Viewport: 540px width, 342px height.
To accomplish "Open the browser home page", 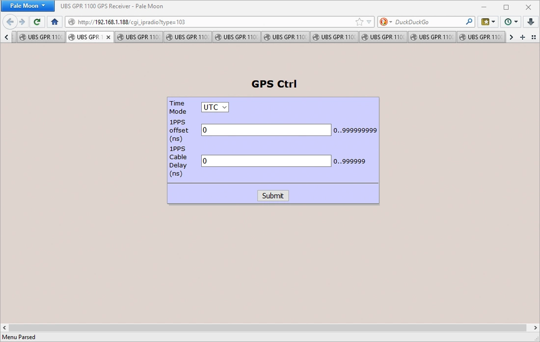I will click(54, 22).
